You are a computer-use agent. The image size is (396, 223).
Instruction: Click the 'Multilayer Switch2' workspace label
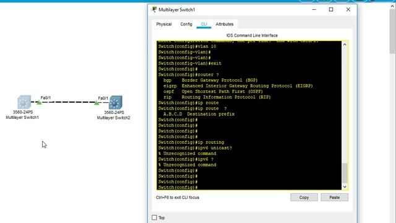pyautogui.click(x=114, y=118)
